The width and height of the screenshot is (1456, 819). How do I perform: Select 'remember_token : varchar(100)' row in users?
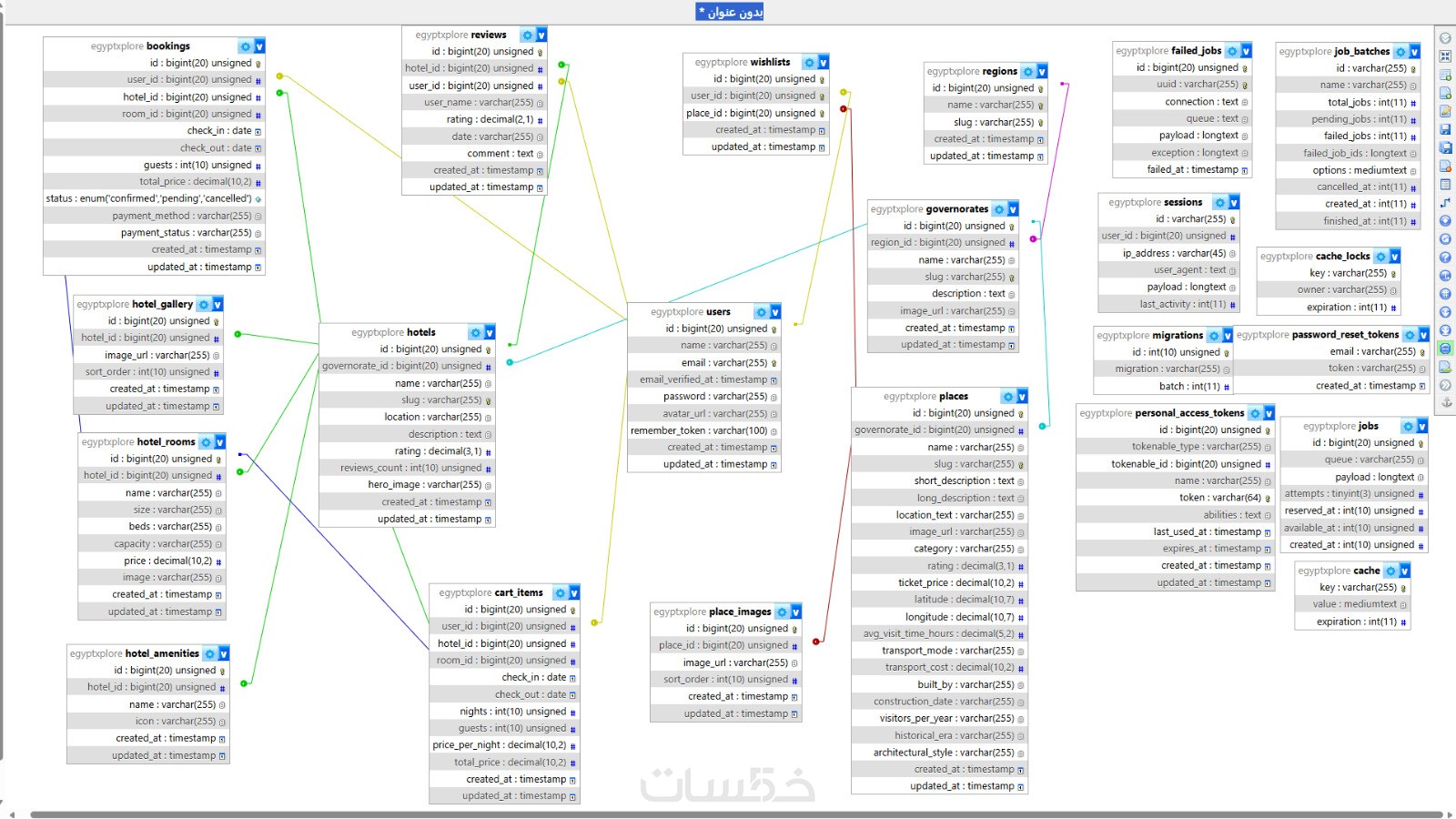[704, 430]
